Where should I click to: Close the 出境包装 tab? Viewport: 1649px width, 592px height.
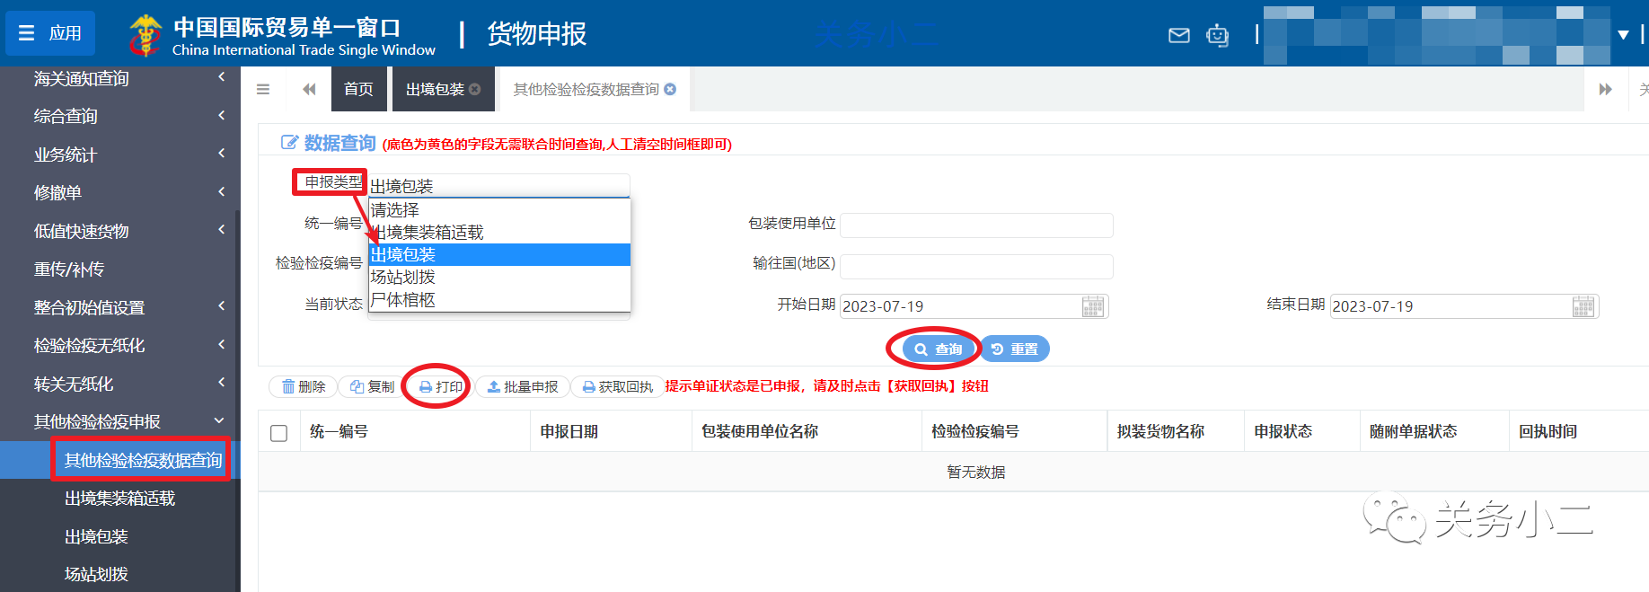tap(475, 89)
